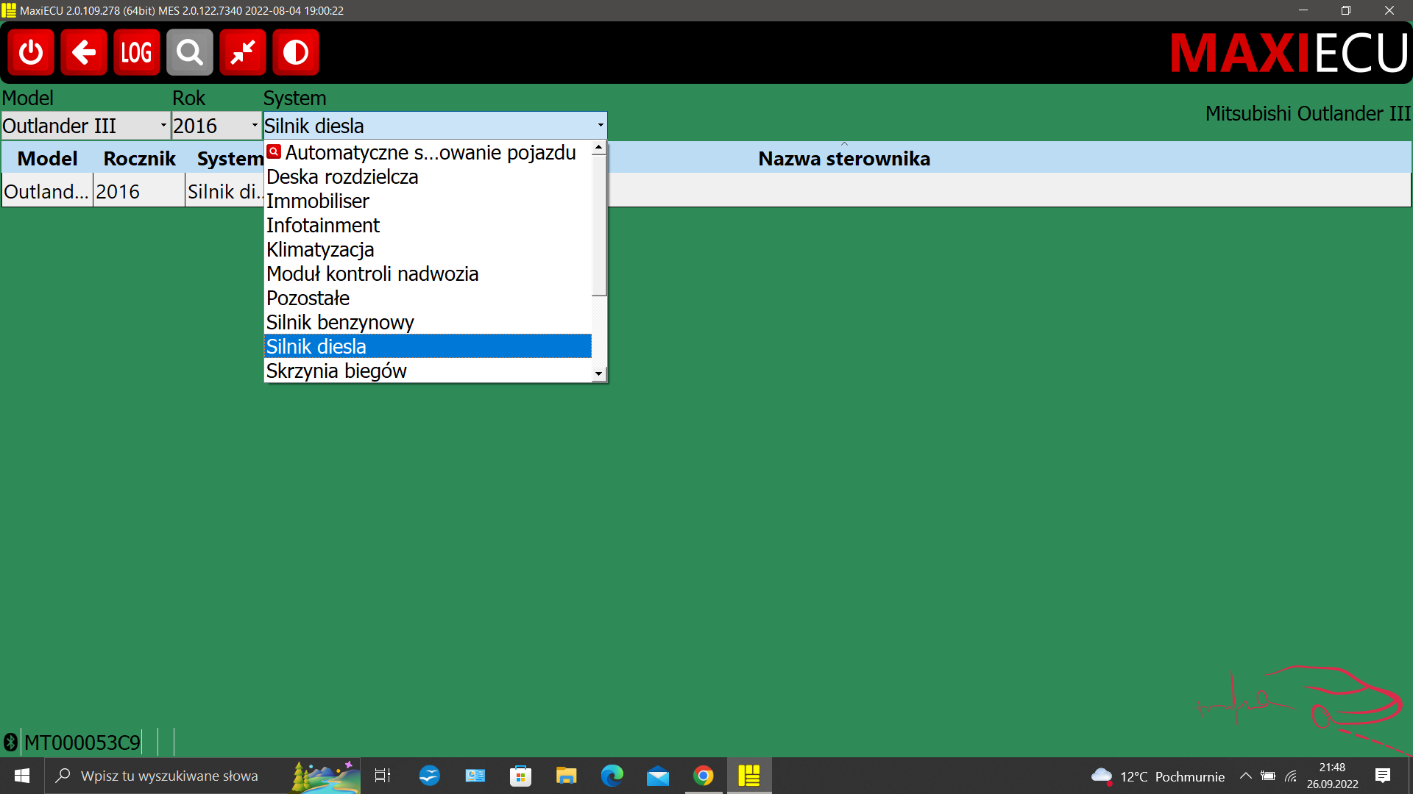
Task: Click the dropdown list scroll up arrow
Action: click(599, 148)
